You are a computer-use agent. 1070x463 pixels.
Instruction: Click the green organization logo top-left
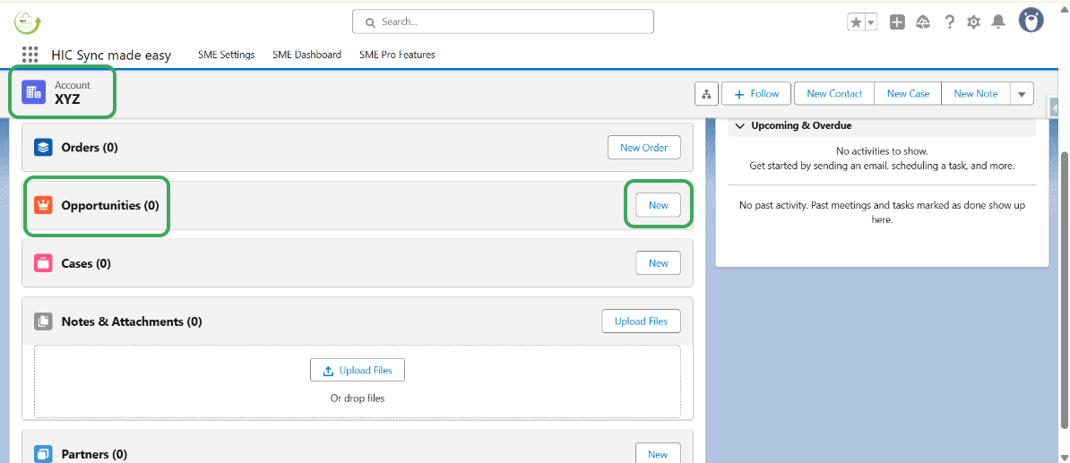click(28, 21)
